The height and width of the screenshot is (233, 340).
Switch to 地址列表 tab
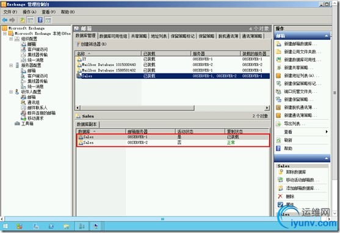(159, 36)
